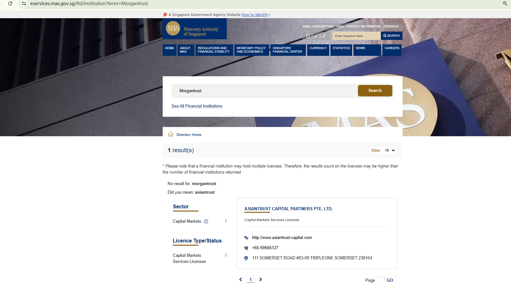Open the STATISTICS menu

click(x=341, y=50)
